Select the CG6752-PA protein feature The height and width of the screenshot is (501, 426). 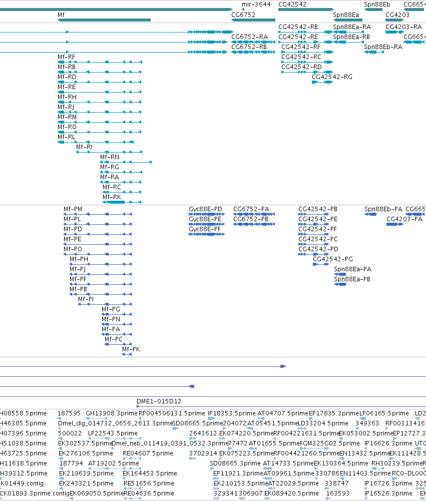pos(254,214)
